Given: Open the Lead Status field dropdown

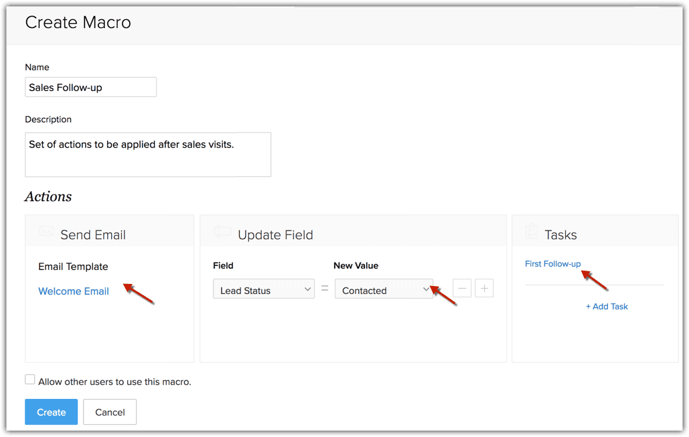Looking at the screenshot, I should pos(263,289).
